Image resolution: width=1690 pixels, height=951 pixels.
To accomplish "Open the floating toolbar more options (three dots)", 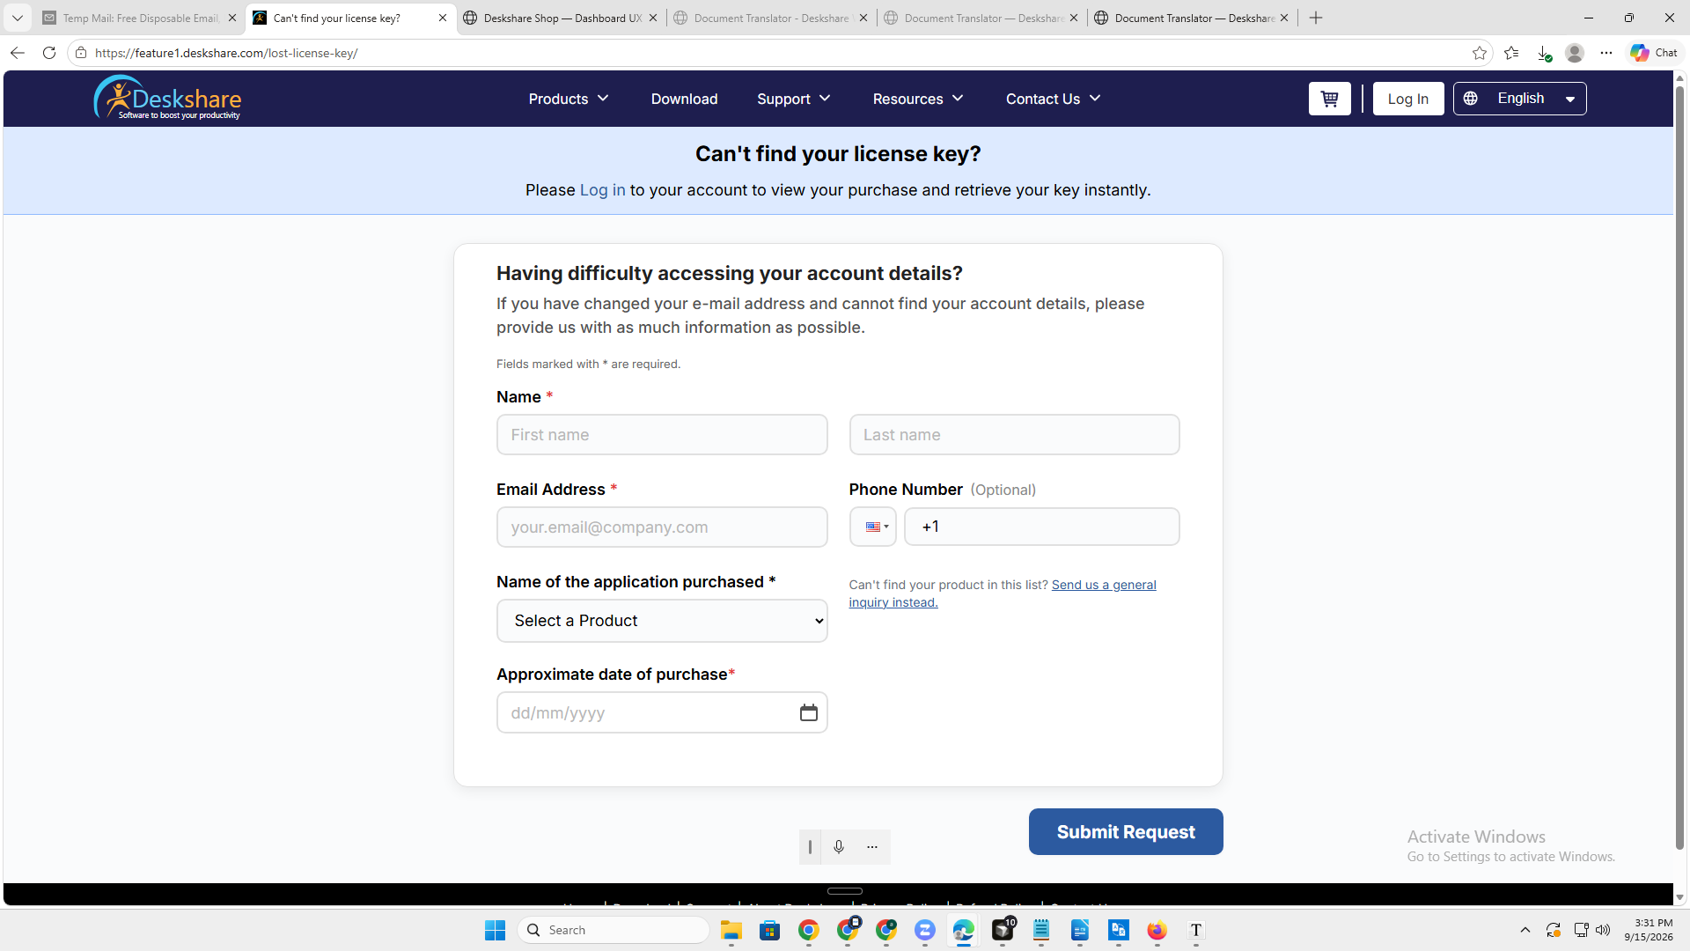I will (872, 846).
